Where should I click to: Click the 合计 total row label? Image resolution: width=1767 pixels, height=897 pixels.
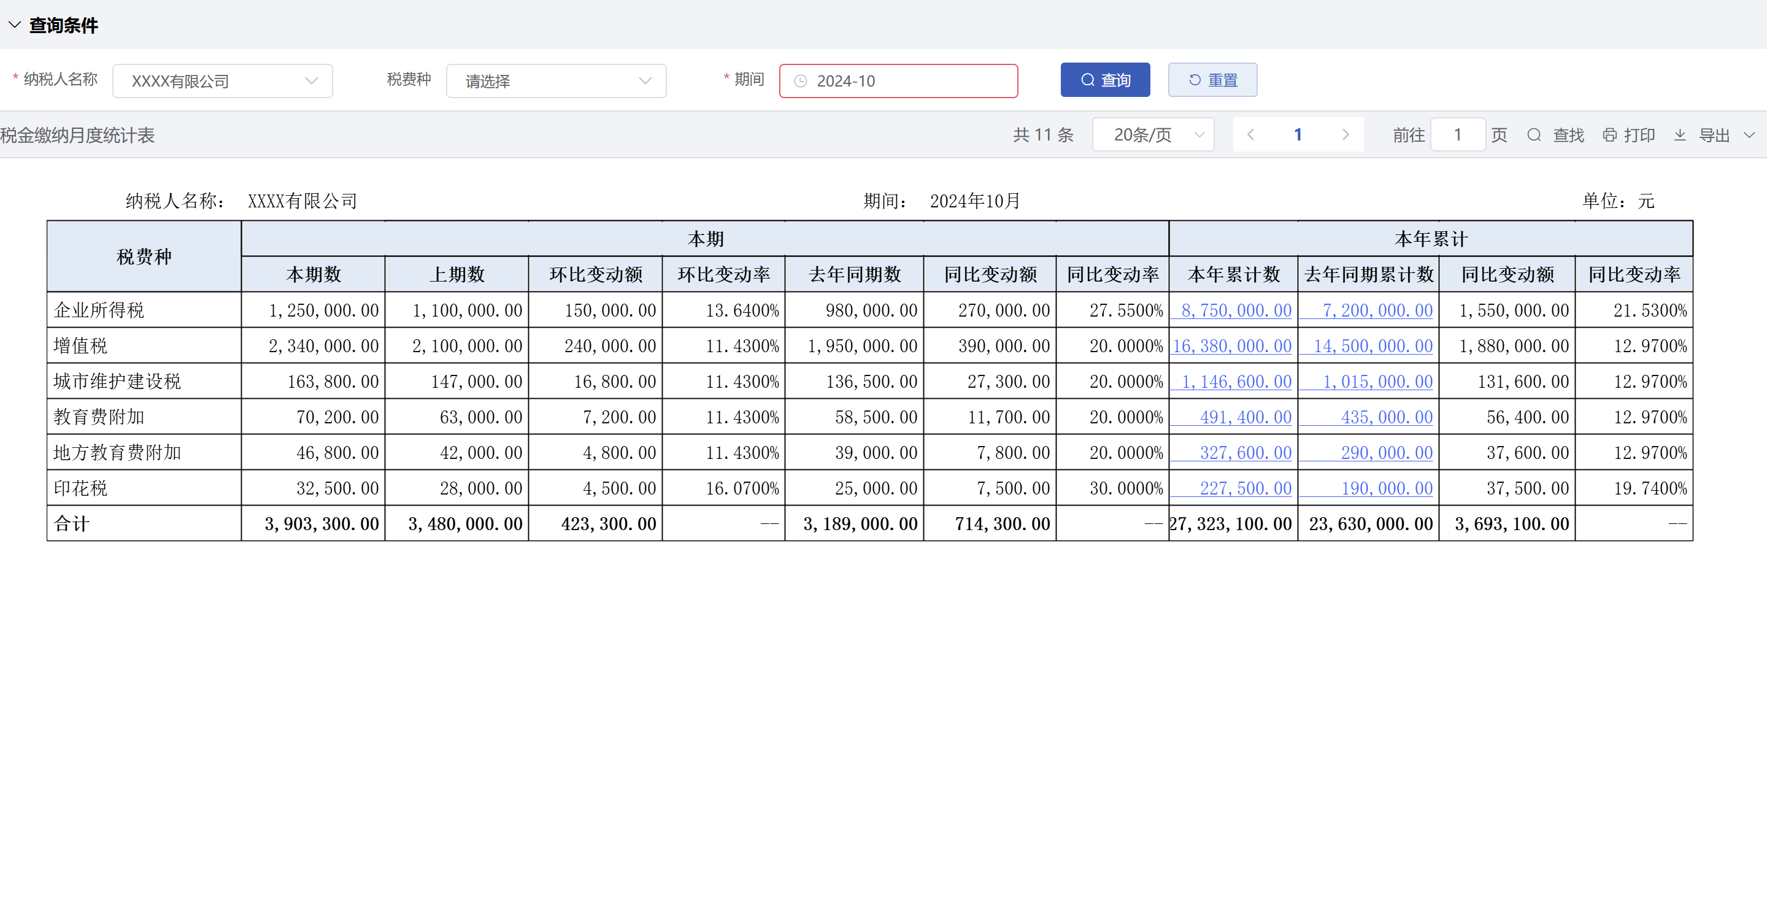[71, 524]
